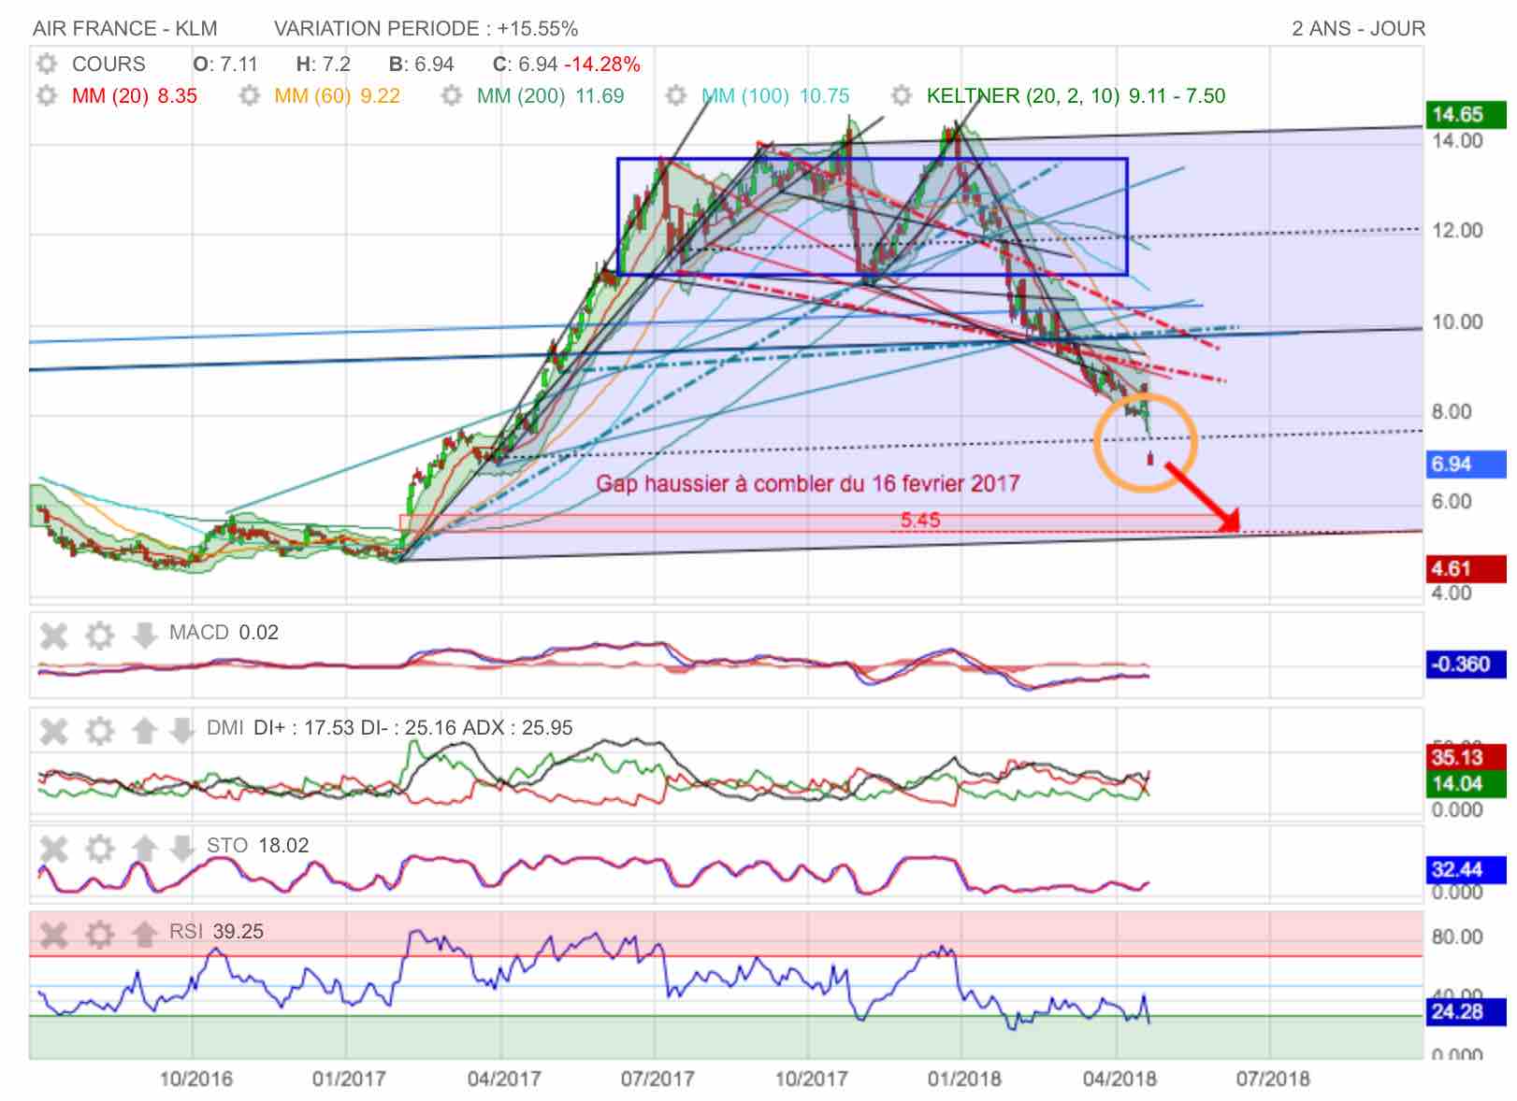Image resolution: width=1517 pixels, height=1101 pixels.
Task: Move the MACD panel down
Action: click(x=144, y=636)
